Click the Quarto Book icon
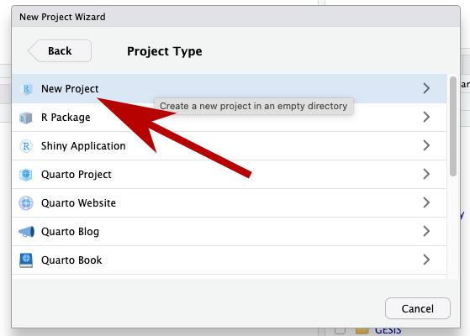 (x=26, y=260)
